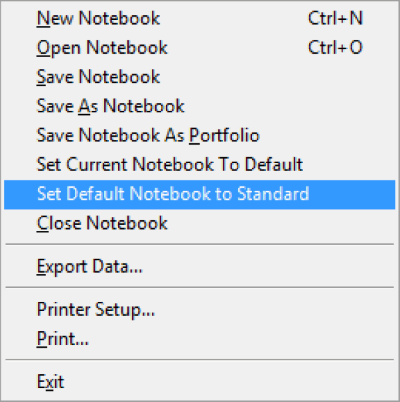Close Notebook via the menu entry
This screenshot has width=400, height=402.
coord(102,223)
